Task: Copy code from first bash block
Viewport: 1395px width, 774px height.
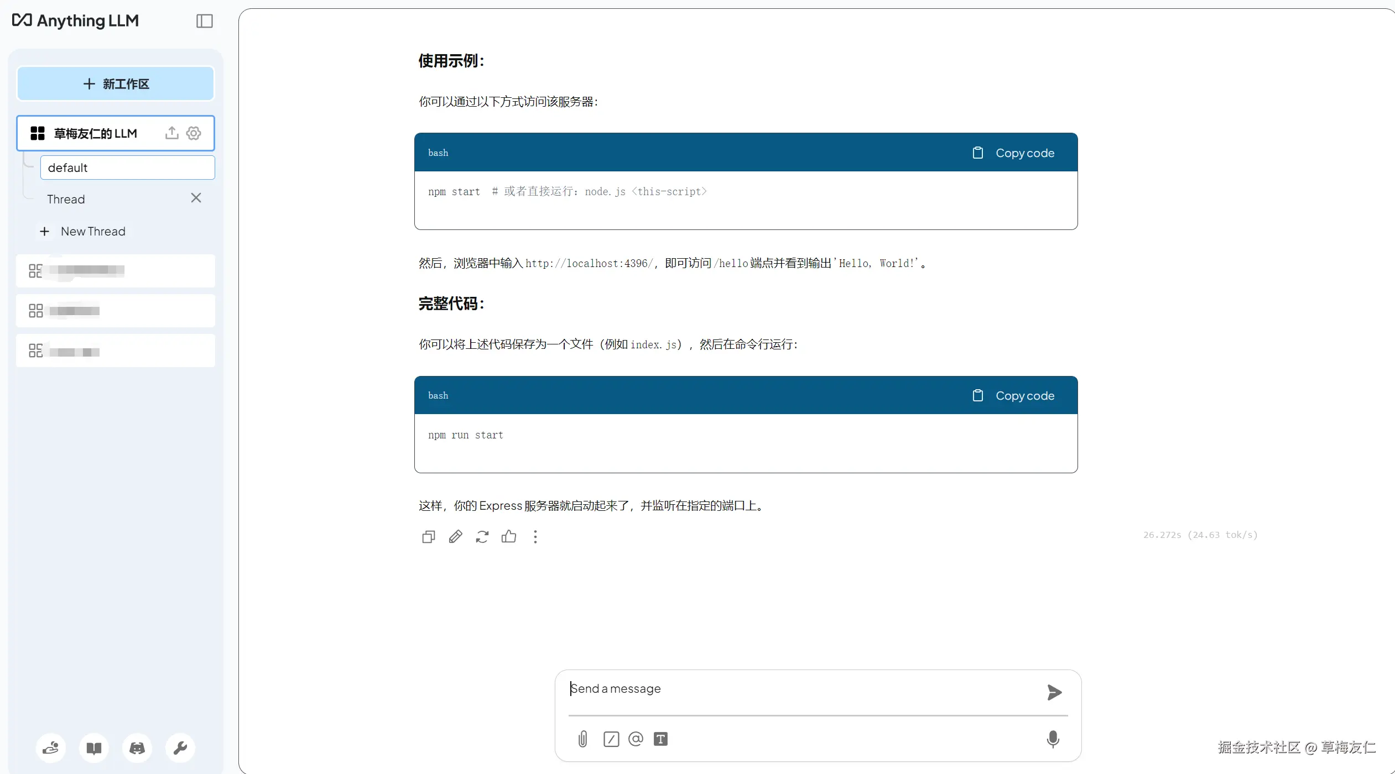Action: click(1013, 153)
